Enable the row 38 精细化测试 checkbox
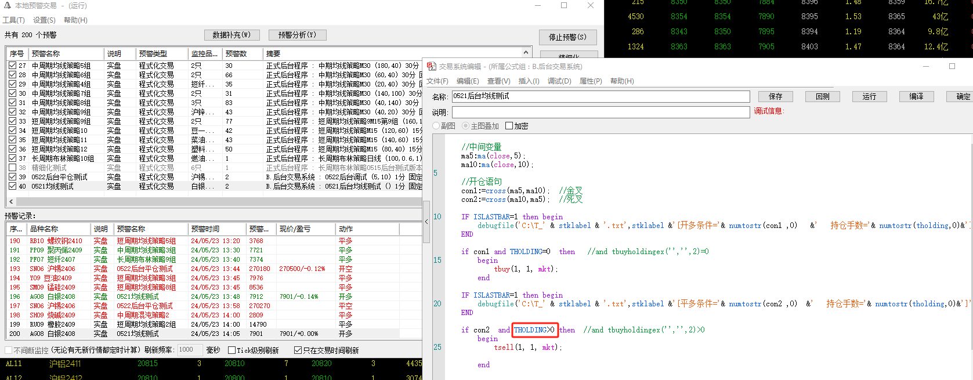The image size is (973, 380). coord(12,168)
